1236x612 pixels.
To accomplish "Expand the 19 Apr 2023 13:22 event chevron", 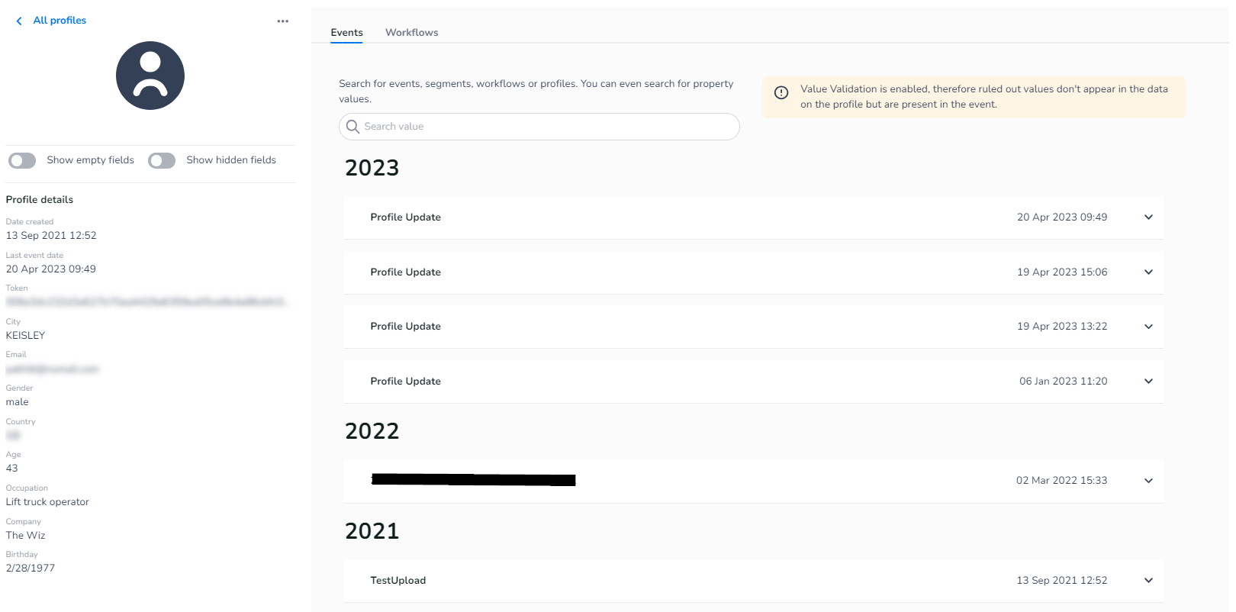I will click(x=1147, y=327).
